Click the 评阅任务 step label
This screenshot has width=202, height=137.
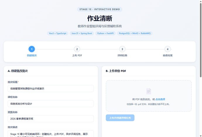pos(122,56)
